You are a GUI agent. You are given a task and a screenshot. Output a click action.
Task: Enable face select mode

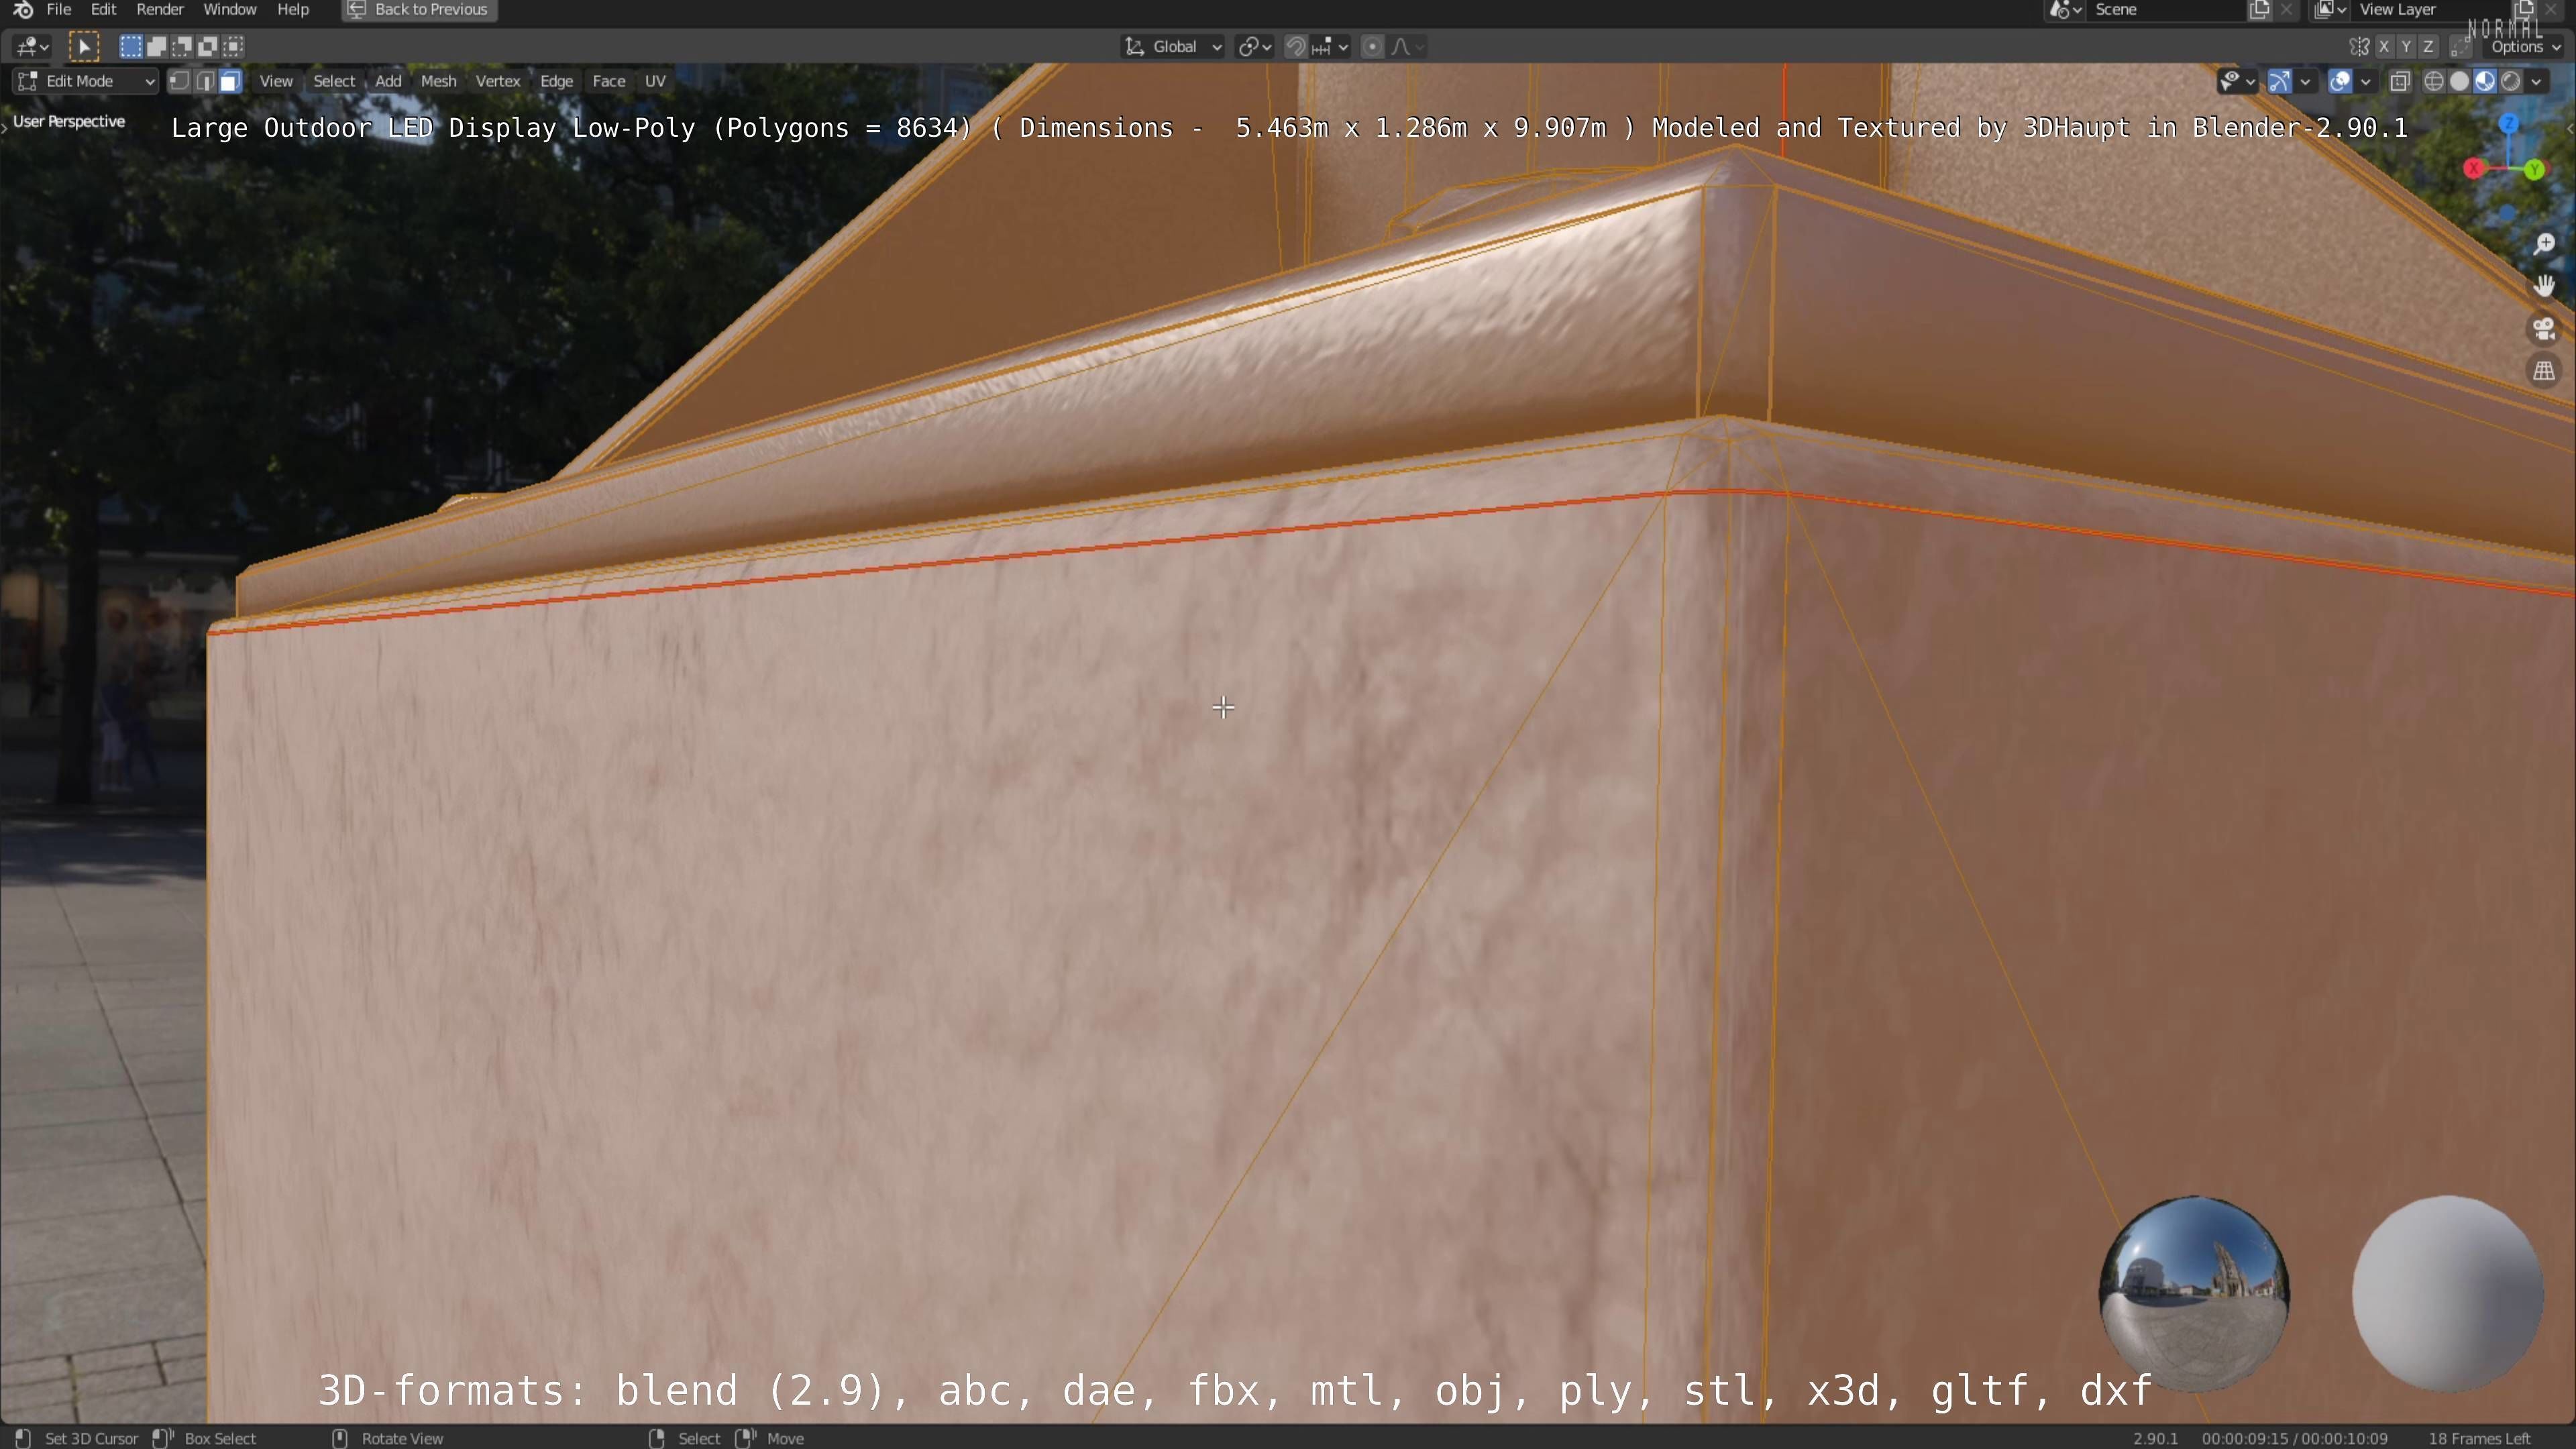pos(230,82)
